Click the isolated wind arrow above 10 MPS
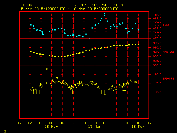This screenshot has height=133, width=177. click(x=48, y=70)
